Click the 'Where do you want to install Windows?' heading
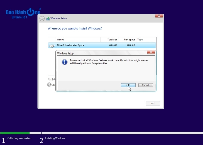This screenshot has height=145, width=203. (75, 28)
